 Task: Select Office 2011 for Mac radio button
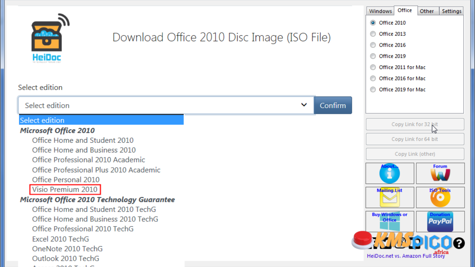[373, 67]
